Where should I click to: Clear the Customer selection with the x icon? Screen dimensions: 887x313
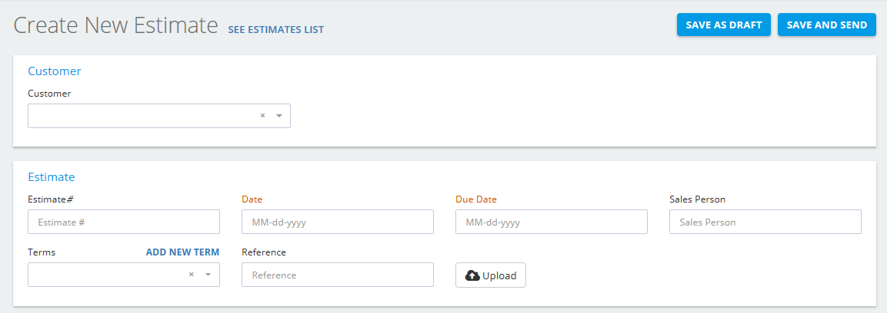point(262,116)
